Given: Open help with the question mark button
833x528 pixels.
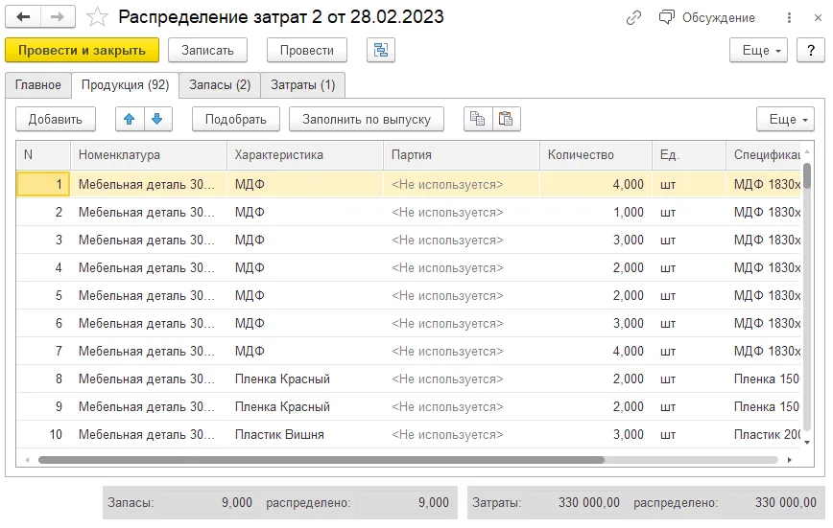Looking at the screenshot, I should [x=811, y=51].
